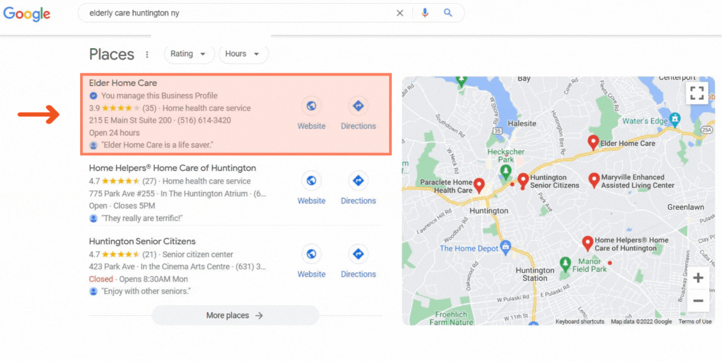722x361 pixels.
Task: Click The Home Depot shopping marker
Action: tap(505, 247)
